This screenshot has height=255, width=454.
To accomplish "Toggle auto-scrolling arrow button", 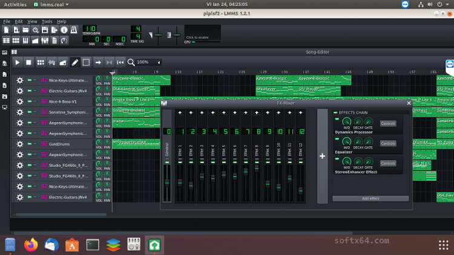I will click(x=98, y=62).
